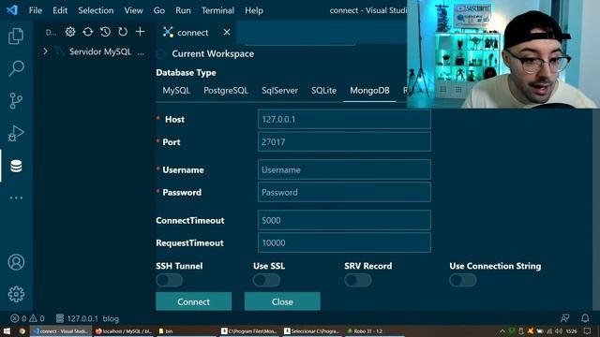Select the Current Workspace radio option
This screenshot has width=600, height=337.
[x=161, y=54]
